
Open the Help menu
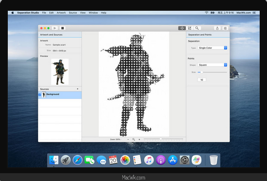click(x=104, y=13)
